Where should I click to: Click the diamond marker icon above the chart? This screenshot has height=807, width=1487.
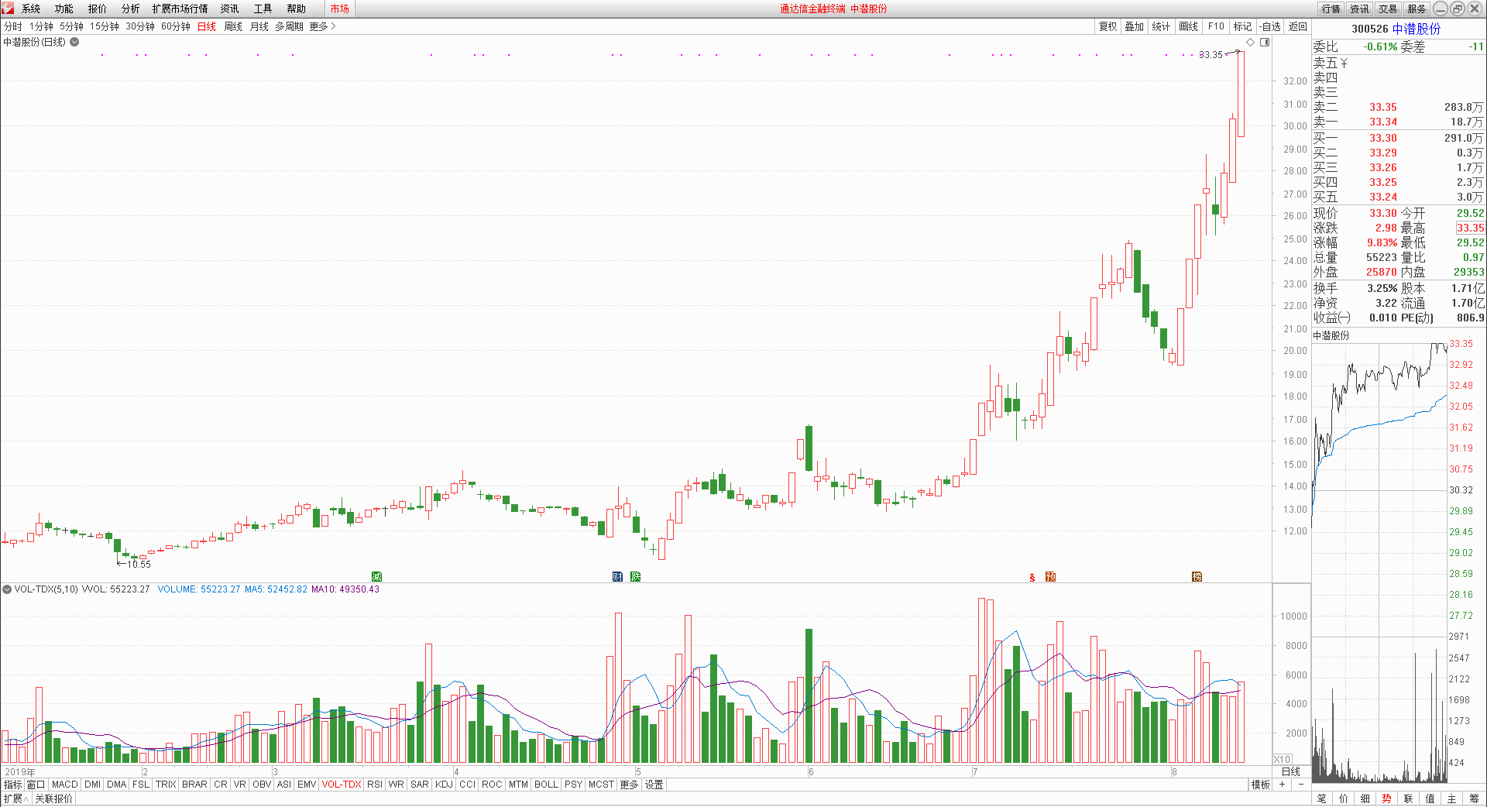[x=1250, y=42]
